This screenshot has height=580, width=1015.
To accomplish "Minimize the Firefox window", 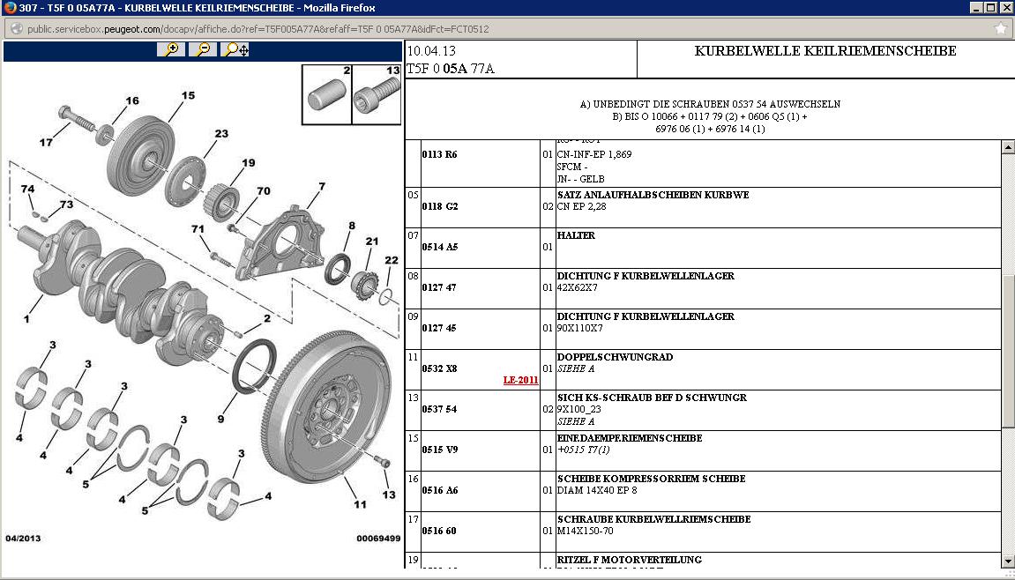I will pyautogui.click(x=975, y=8).
